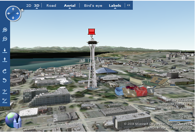Pan map down using compass arrow
The width and height of the screenshot is (195, 132).
tap(13, 18)
